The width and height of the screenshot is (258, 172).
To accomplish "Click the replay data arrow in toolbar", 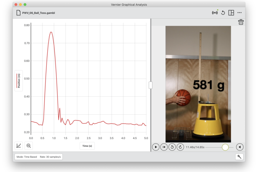I will point(223,13).
